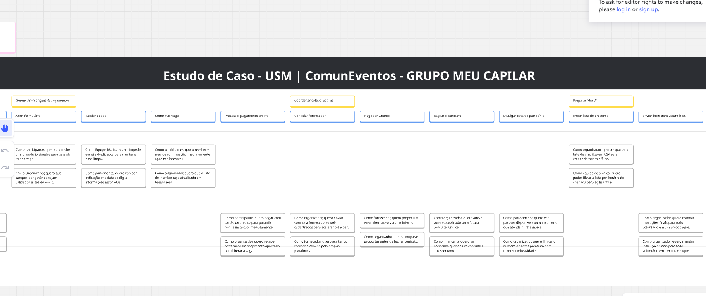Select story 'aceitar ou recusar o convite'
706x296 pixels.
(x=322, y=246)
